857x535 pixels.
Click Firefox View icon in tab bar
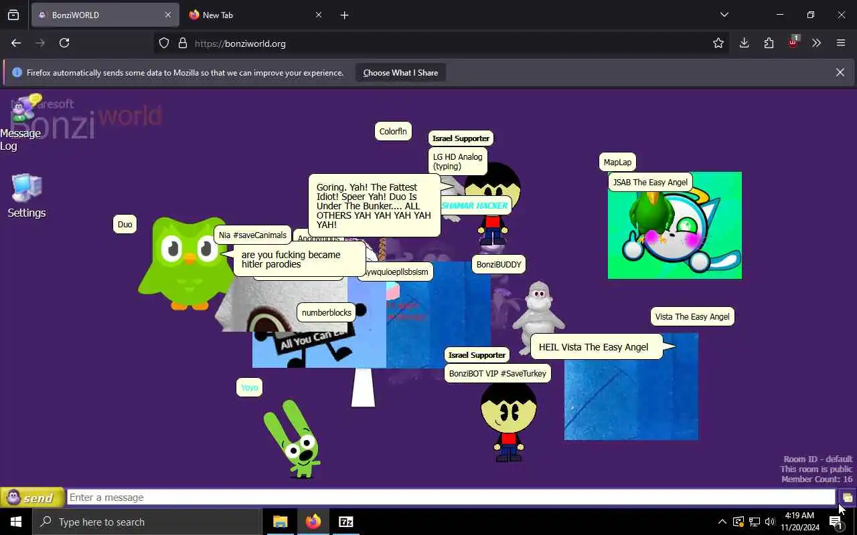click(13, 15)
